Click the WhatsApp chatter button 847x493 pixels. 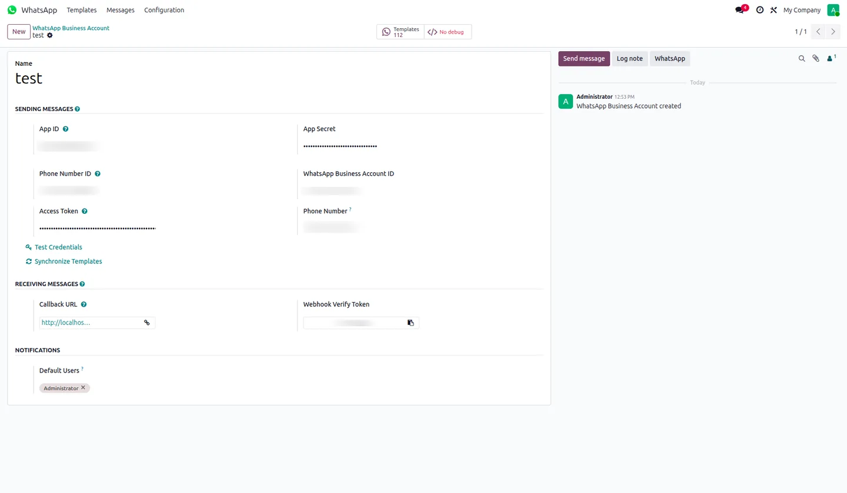pos(670,59)
